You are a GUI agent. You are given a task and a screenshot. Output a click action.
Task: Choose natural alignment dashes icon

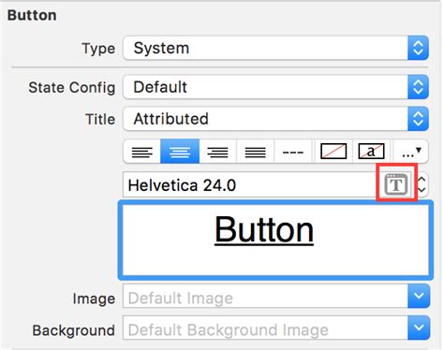pos(293,152)
